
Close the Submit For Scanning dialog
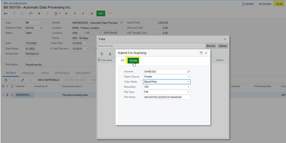pyautogui.click(x=206, y=53)
